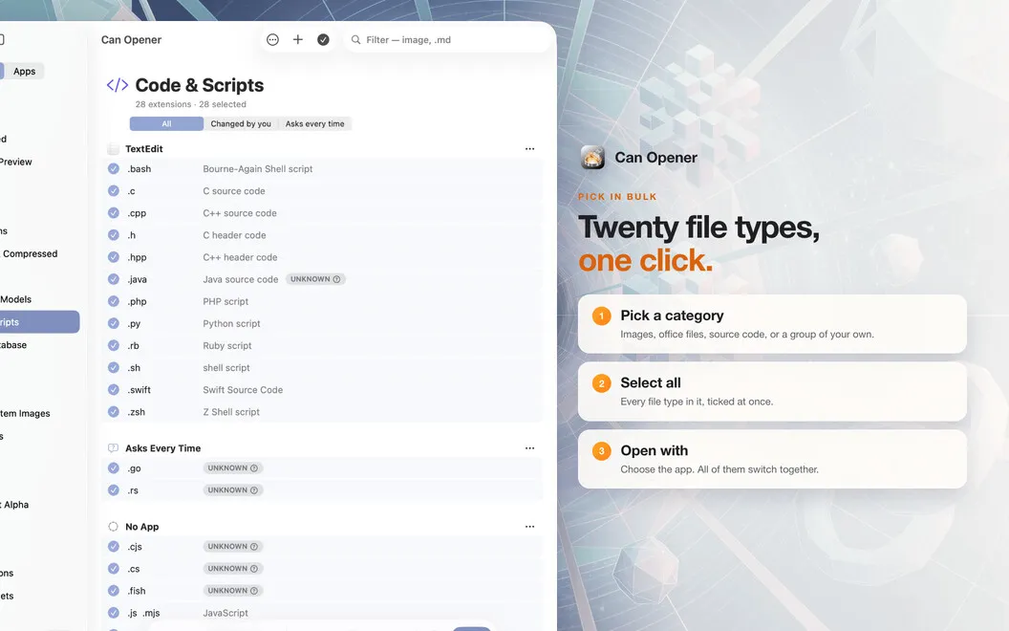The image size is (1009, 631).
Task: Open the Images sidebar category
Action: [x=26, y=413]
